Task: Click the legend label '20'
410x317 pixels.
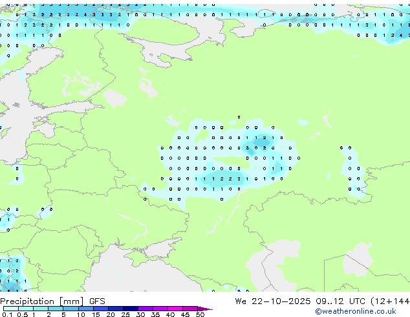Action: (x=111, y=314)
